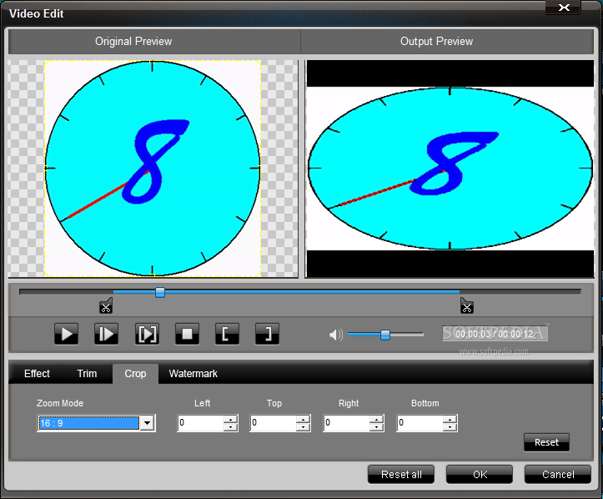Stop the video playback
Image resolution: width=603 pixels, height=499 pixels.
[187, 334]
